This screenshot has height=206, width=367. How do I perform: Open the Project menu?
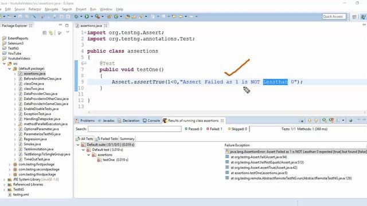coord(81,9)
